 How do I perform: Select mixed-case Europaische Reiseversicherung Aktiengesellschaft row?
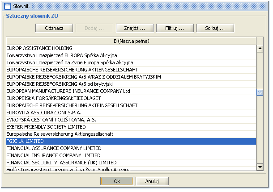click(131, 134)
